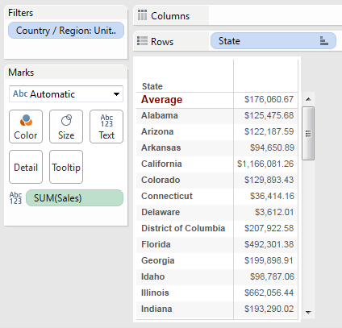Select the California row label

click(x=161, y=164)
